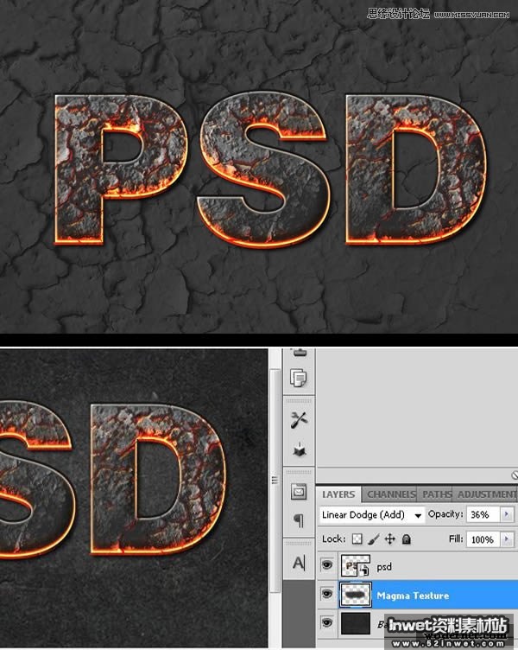Switch to the Paths tab

coord(437,494)
